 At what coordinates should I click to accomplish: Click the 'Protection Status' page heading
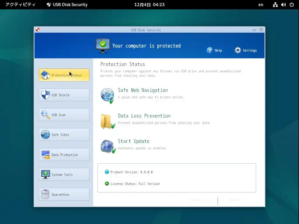[x=123, y=64]
